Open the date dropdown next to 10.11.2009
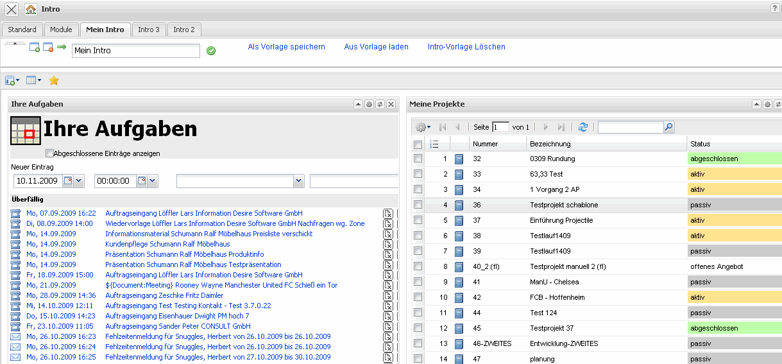 (80, 181)
